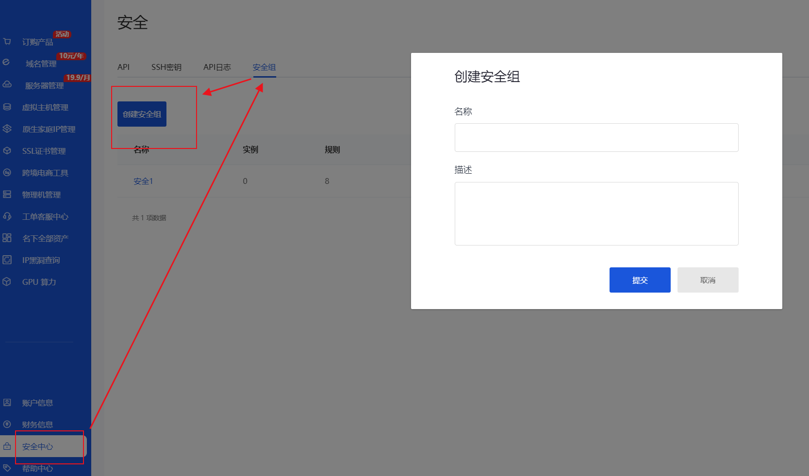The height and width of the screenshot is (476, 809).
Task: Click the headset icon beside 工单客服中心
Action: point(7,216)
